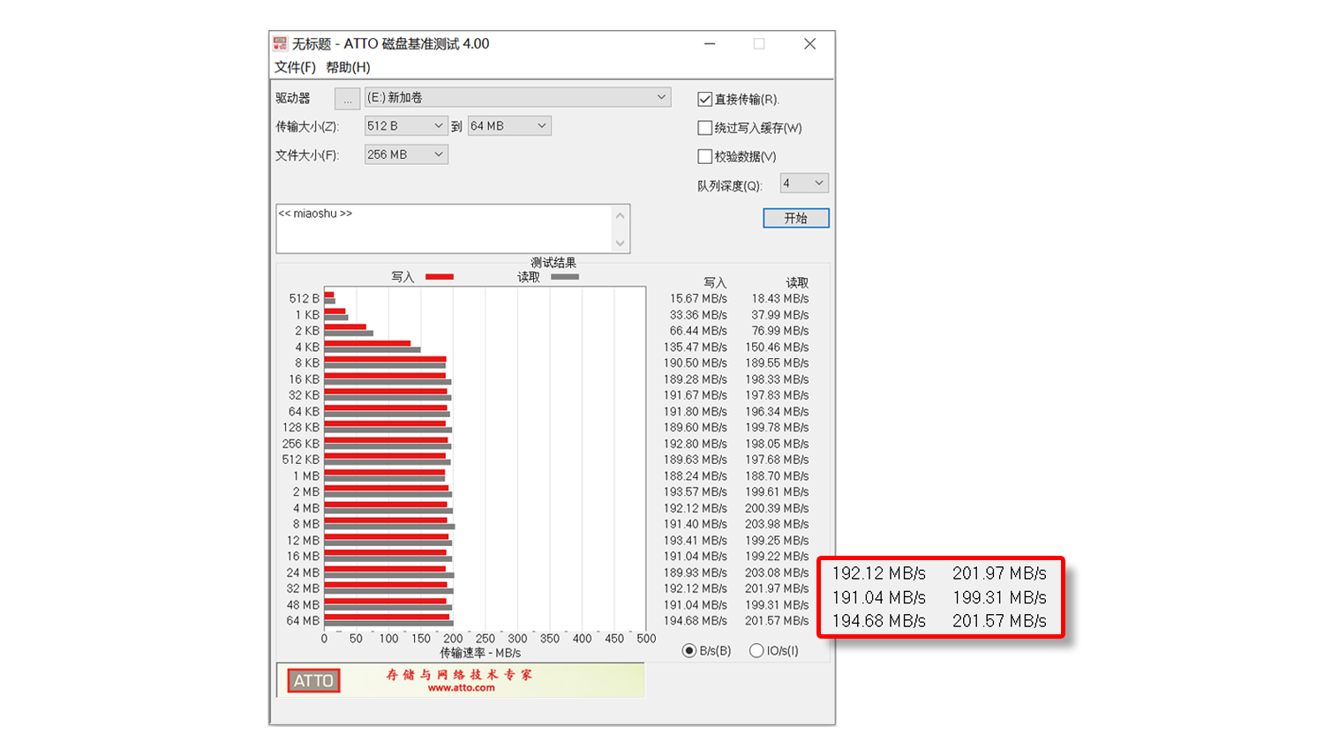Image resolution: width=1324 pixels, height=756 pixels.
Task: Click the read value "76.99 MB/s"
Action: [x=780, y=331]
